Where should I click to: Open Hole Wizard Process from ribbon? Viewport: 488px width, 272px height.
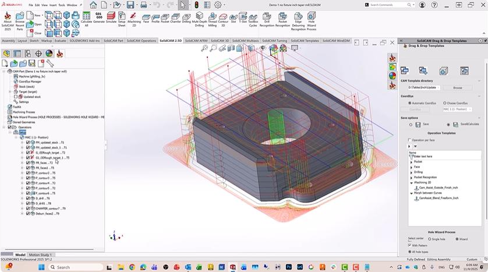312,21
